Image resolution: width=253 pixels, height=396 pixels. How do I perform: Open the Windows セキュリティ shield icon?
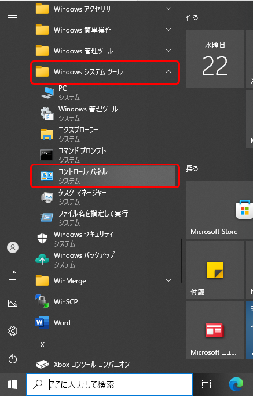coord(42,238)
